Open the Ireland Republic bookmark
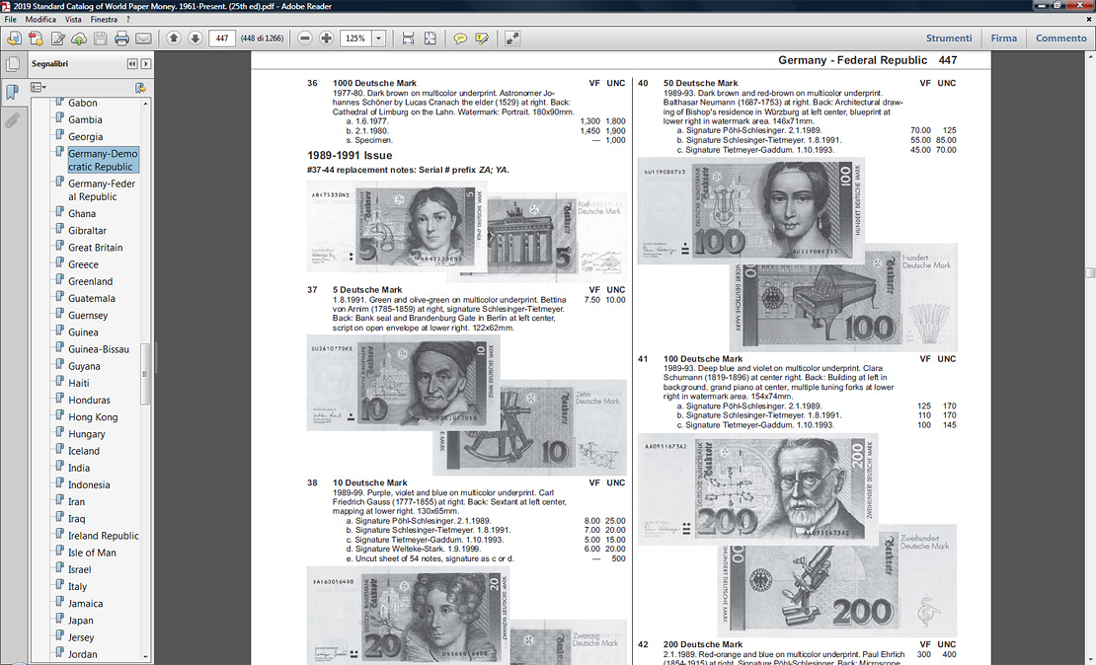1096x665 pixels. click(104, 536)
